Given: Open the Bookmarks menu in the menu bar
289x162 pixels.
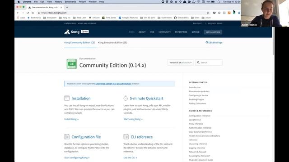Looking at the screenshot, I should pyautogui.click(x=70, y=2).
